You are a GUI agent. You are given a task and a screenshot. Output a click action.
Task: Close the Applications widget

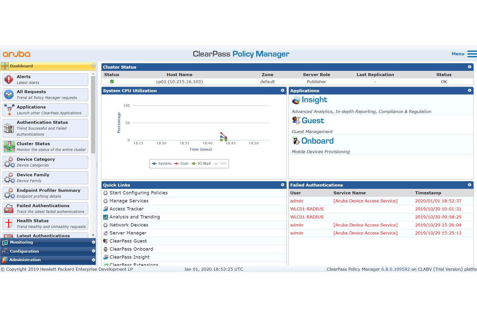click(x=470, y=90)
